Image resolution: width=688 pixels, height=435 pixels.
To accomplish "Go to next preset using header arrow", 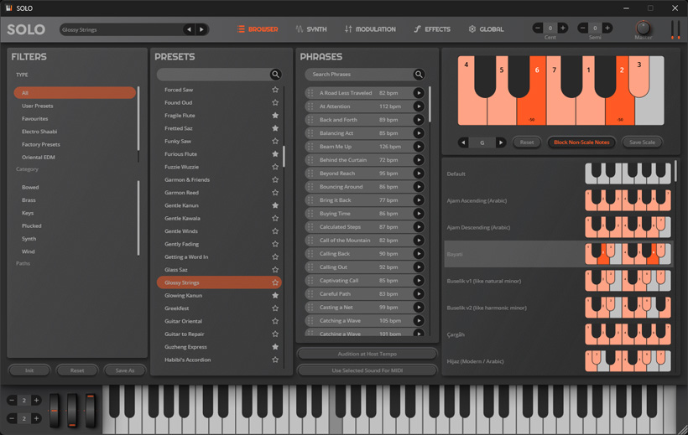I will pos(201,29).
